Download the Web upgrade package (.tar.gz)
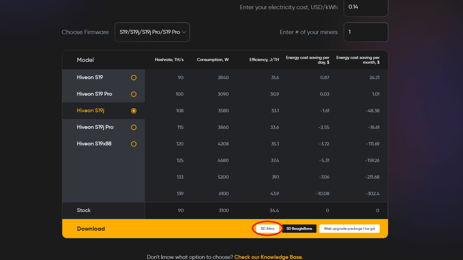 point(349,229)
